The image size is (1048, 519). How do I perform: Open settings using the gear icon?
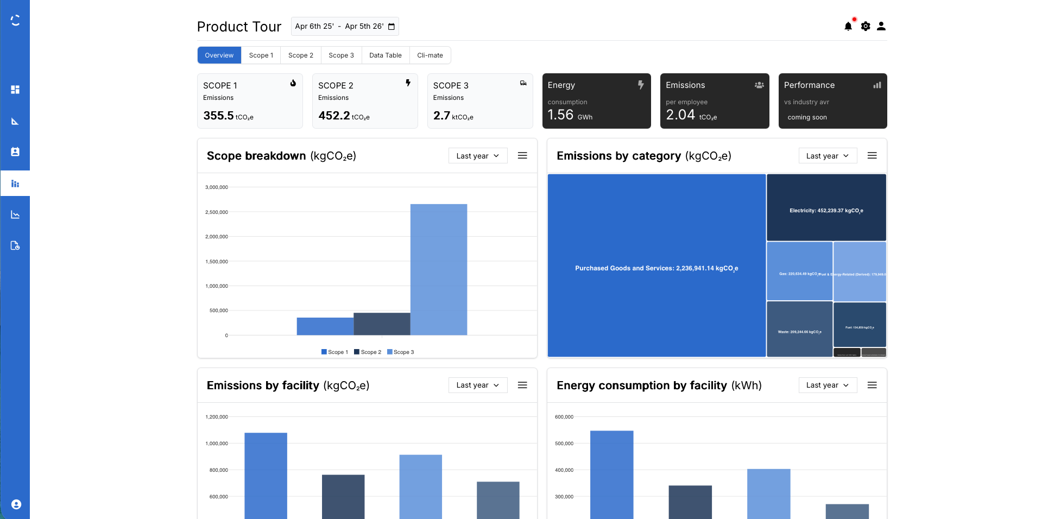(x=865, y=26)
